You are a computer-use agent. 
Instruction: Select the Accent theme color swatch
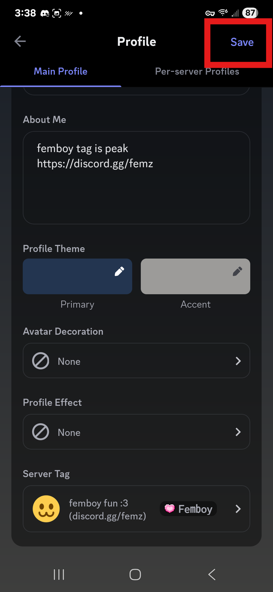point(195,276)
